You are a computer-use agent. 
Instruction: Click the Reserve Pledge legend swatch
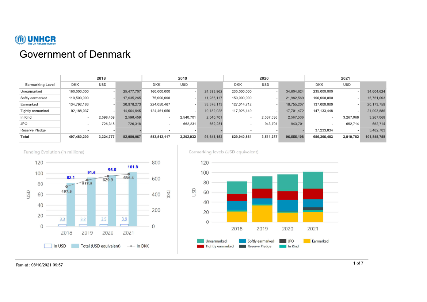[x=243, y=246]
